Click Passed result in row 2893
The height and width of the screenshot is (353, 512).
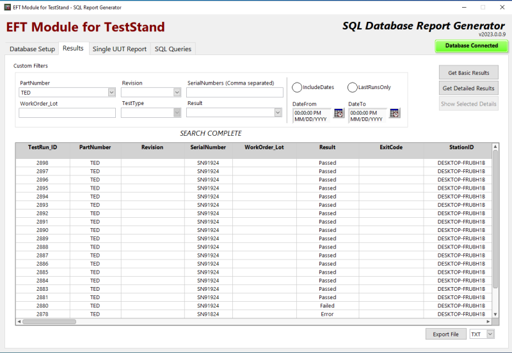[x=328, y=205]
